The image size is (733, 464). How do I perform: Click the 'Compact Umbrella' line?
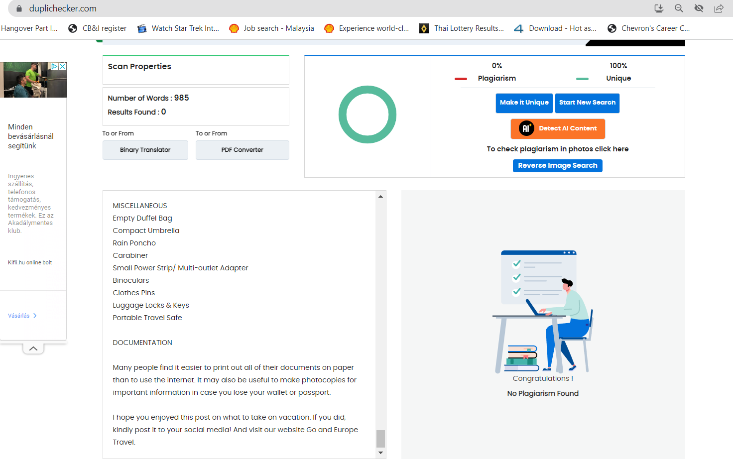pos(146,231)
